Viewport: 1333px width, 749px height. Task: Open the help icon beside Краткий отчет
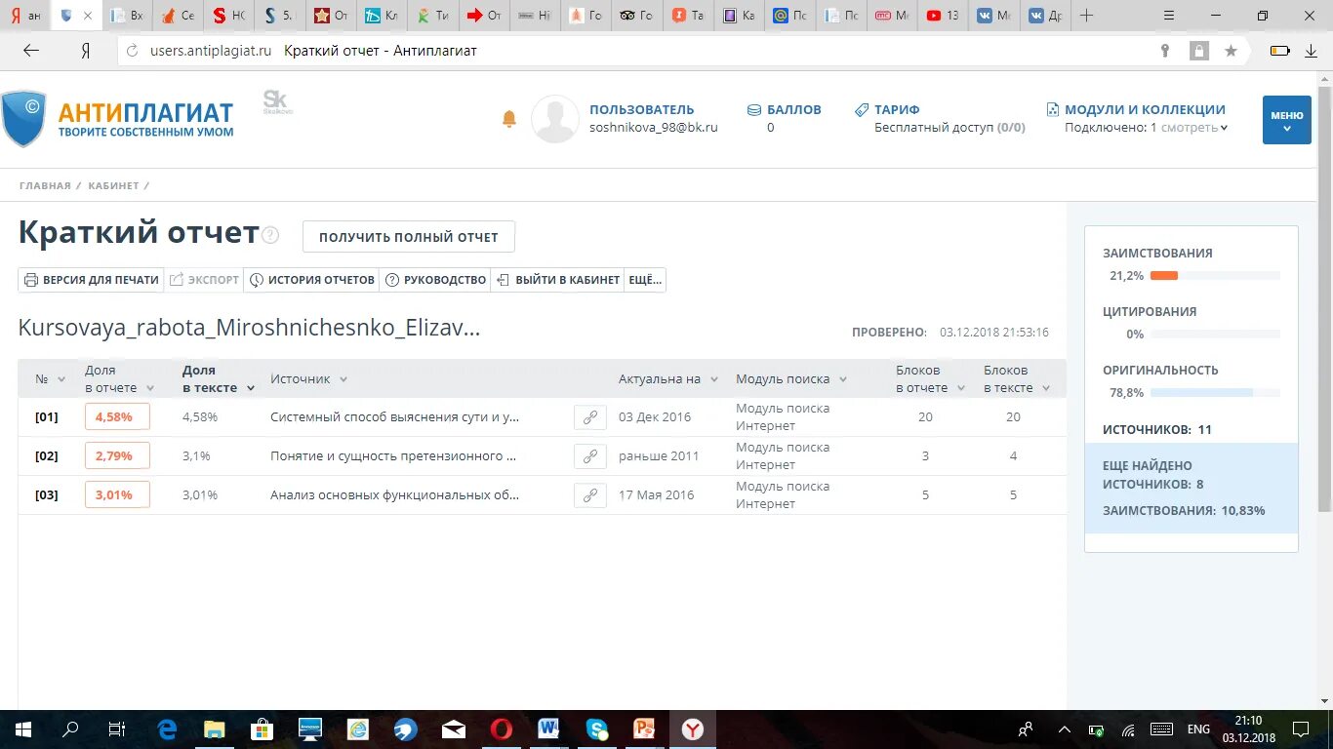(x=270, y=235)
